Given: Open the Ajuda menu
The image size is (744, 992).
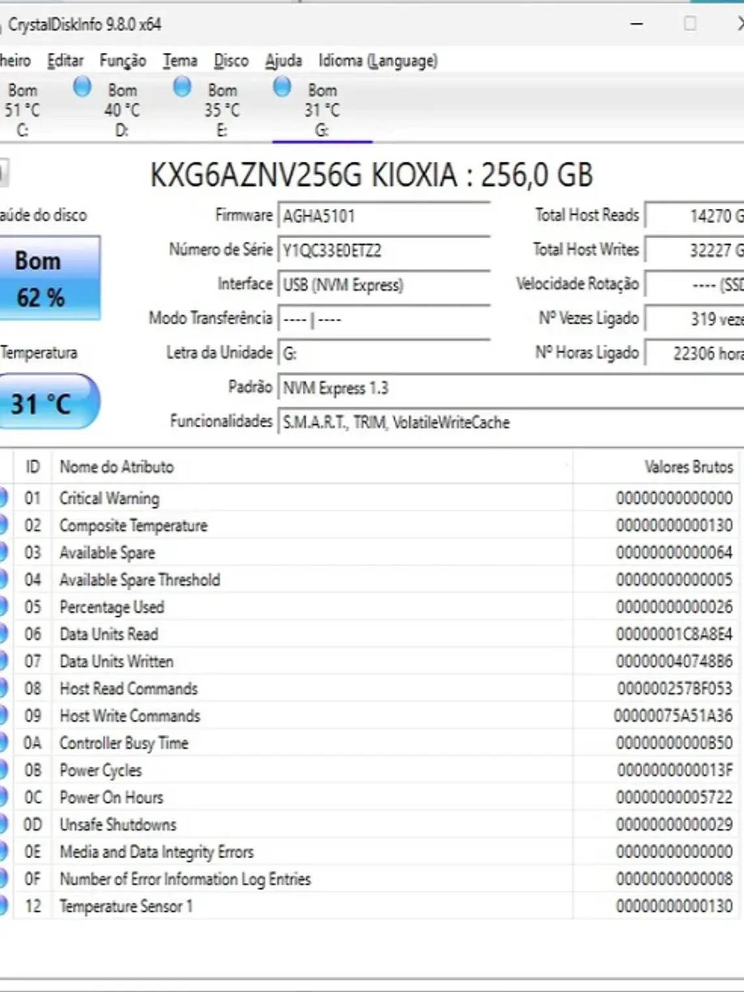Looking at the screenshot, I should coord(283,61).
